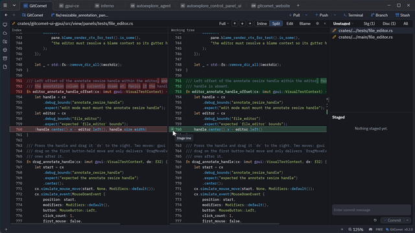The image size is (415, 233).
Task: Open diff settings gear icon
Action: (x=317, y=23)
